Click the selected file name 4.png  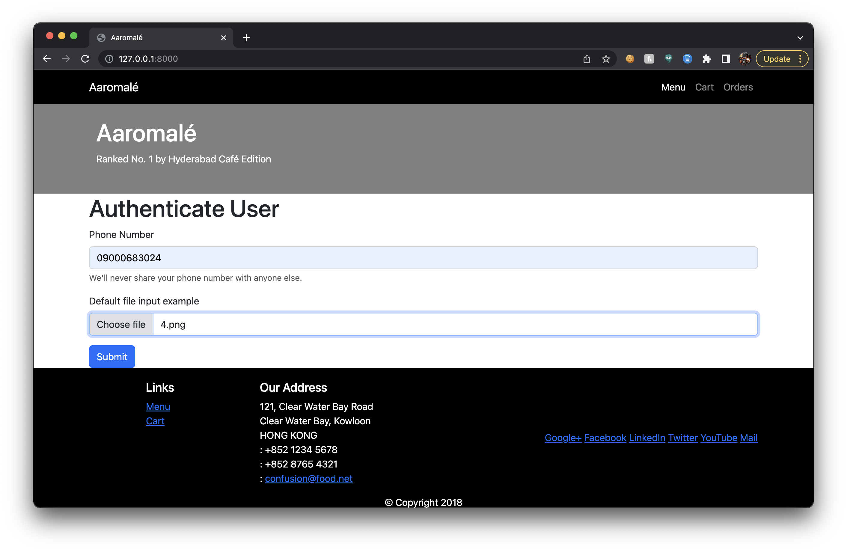click(x=173, y=325)
